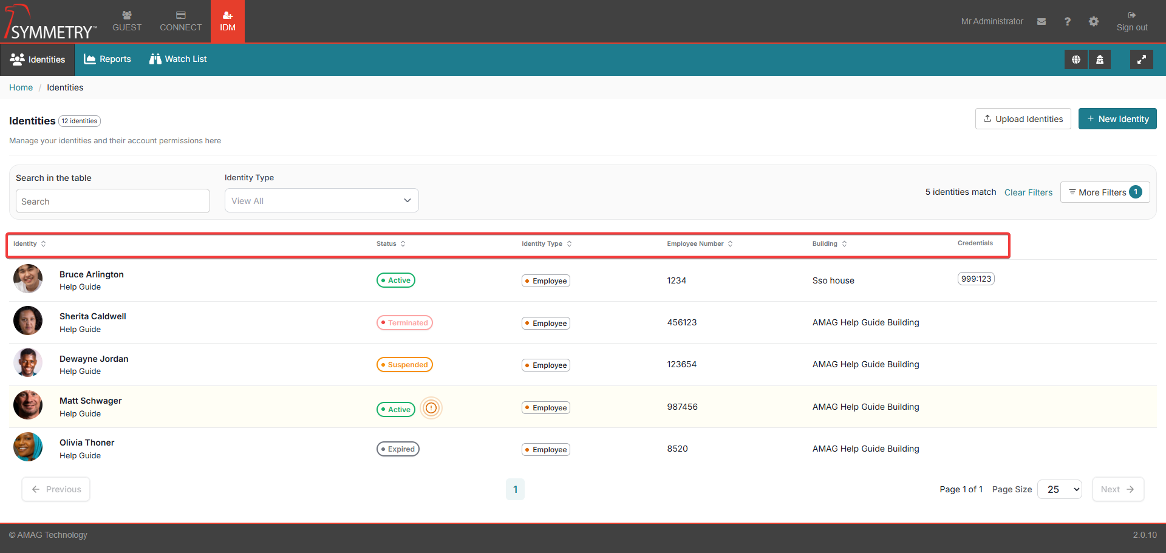Click the New Identity button
Screen dimensions: 1166x553
tap(1117, 119)
